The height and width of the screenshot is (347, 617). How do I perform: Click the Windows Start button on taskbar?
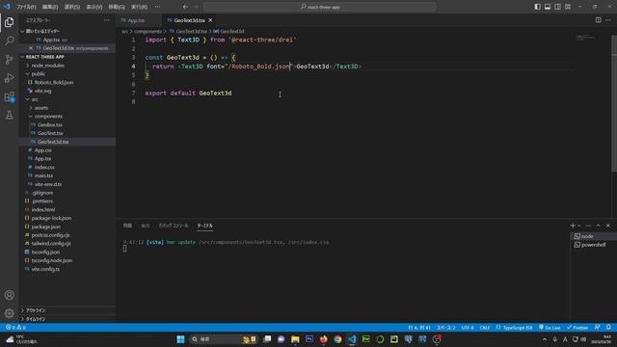click(x=180, y=339)
